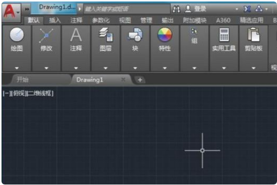Open the 俯视 view control
This screenshot has height=185, width=277.
pos(20,93)
